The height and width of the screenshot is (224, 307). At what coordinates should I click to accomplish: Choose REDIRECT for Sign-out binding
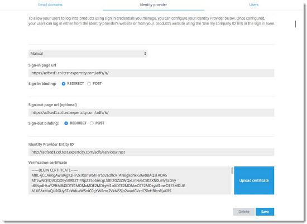point(66,123)
